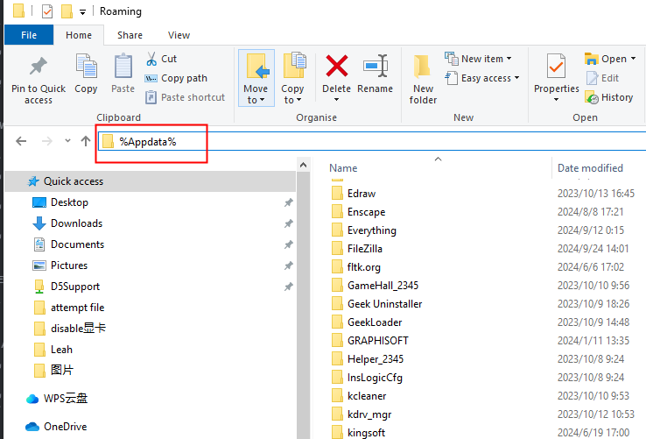Screen dimensions: 646x439
Task: Click navigation pane scroll up arrow
Action: tap(303, 165)
